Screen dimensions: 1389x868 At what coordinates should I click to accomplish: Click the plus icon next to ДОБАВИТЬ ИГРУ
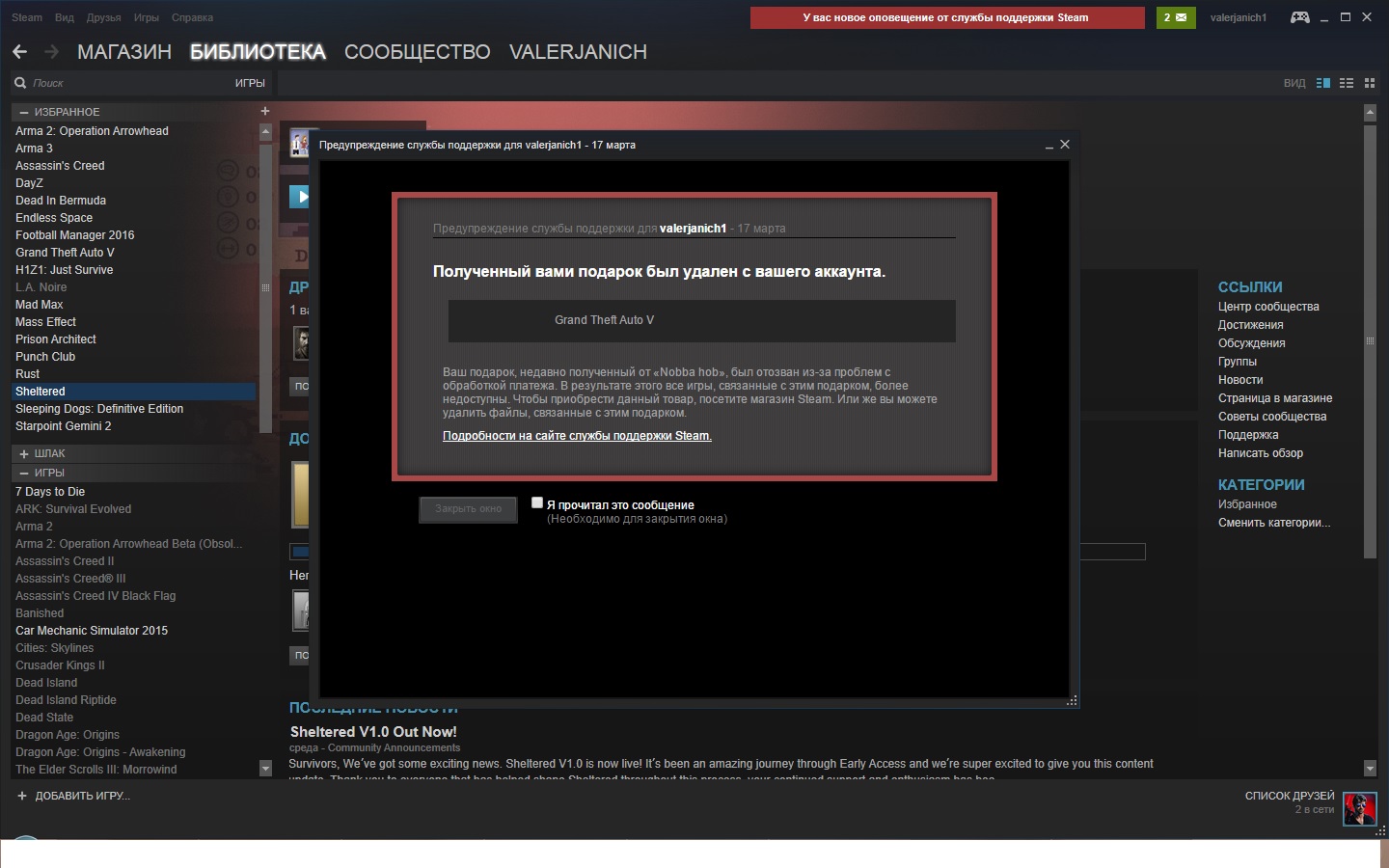click(22, 796)
